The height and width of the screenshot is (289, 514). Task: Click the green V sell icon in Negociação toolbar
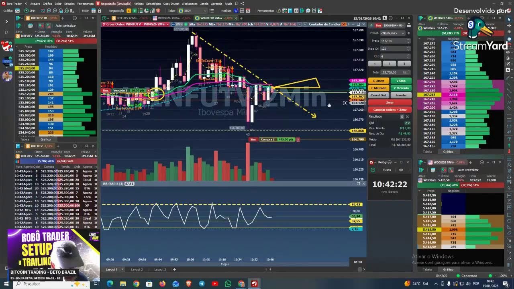pos(135,10)
